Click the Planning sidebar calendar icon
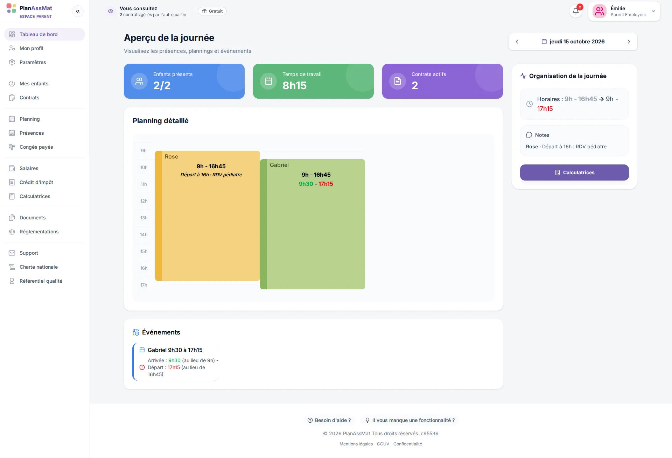 [x=12, y=119]
